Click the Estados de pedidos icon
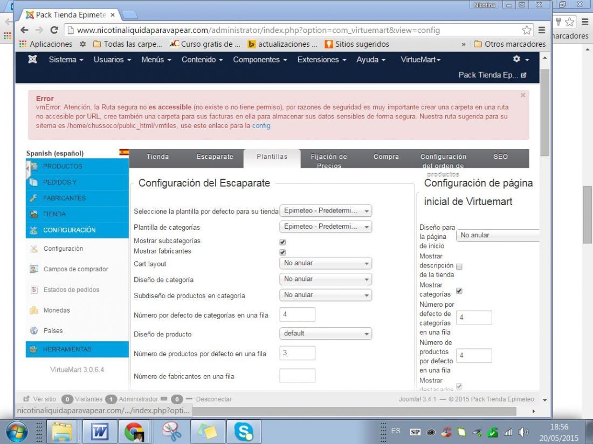 tap(33, 290)
